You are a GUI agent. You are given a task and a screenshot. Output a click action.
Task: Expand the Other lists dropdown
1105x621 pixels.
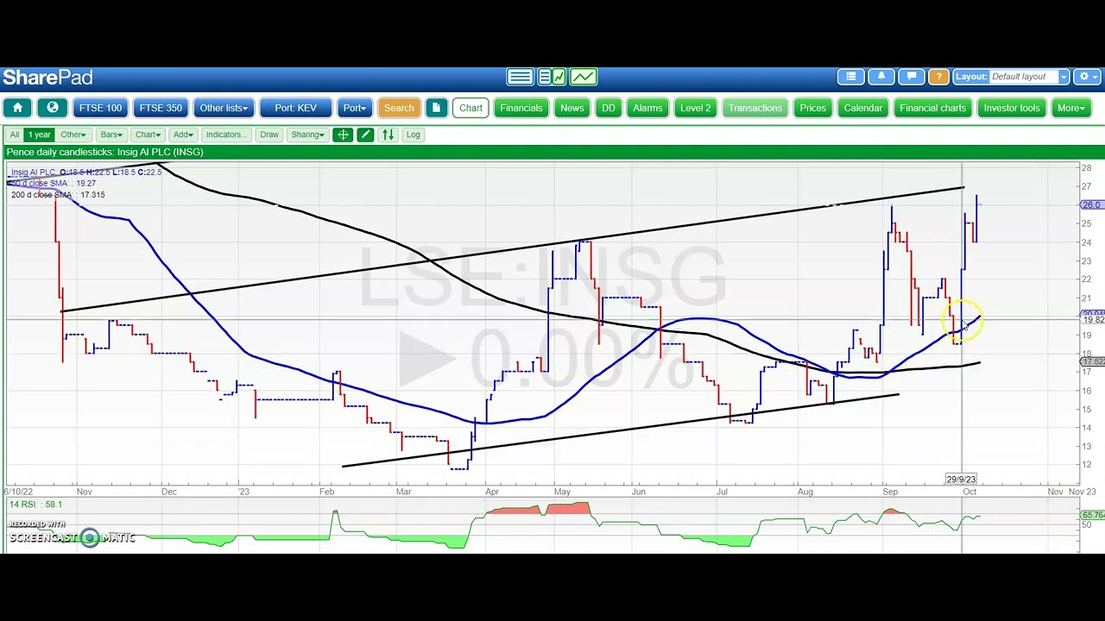(224, 108)
